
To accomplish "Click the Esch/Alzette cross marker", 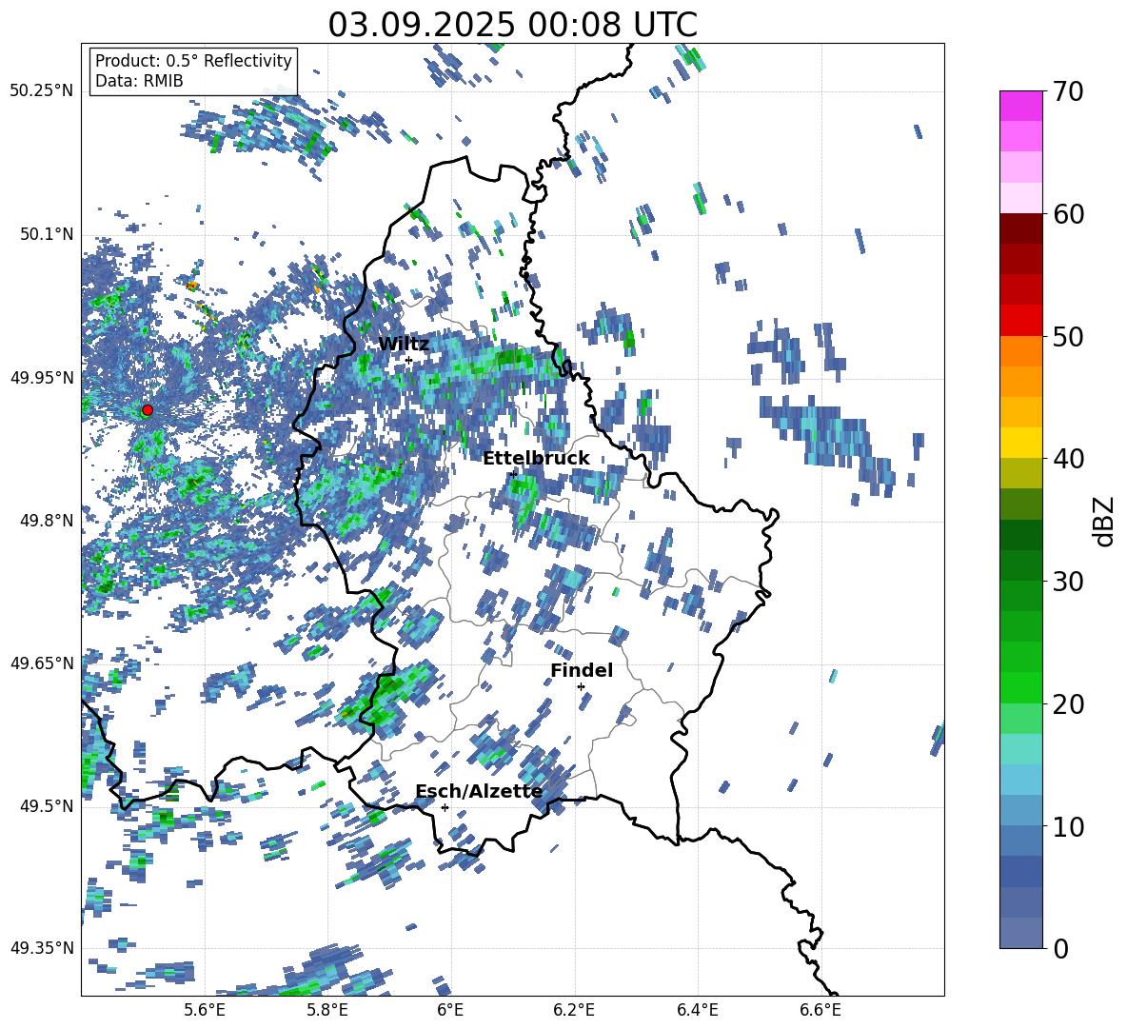I will (445, 807).
